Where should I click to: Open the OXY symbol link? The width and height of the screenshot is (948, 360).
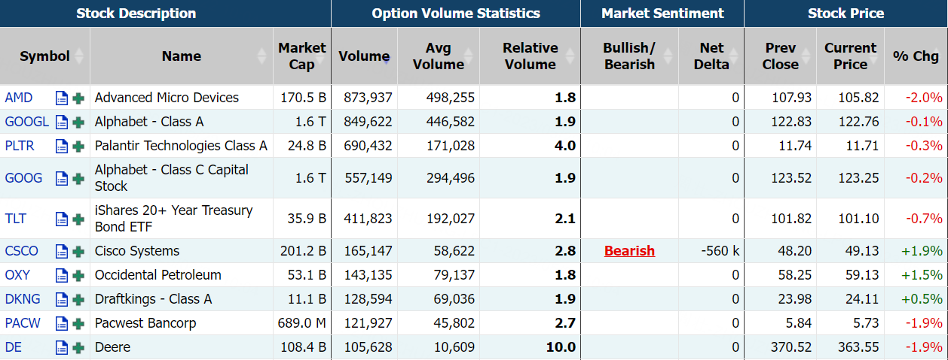(x=17, y=275)
